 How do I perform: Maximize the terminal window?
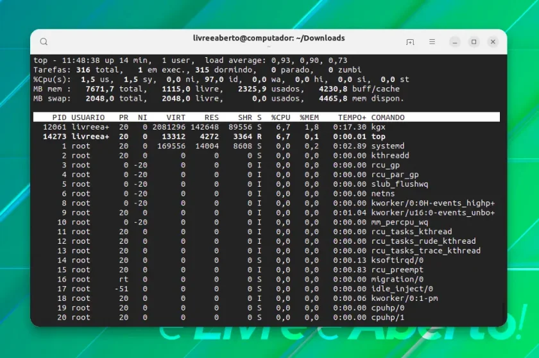(474, 42)
